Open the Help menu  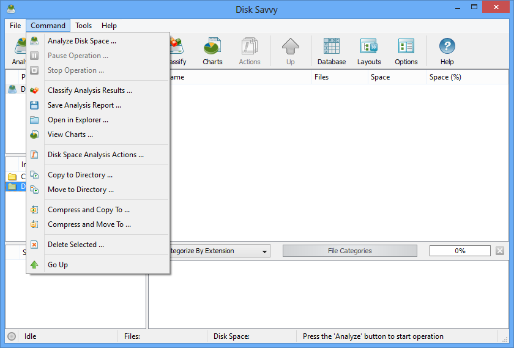tap(109, 26)
